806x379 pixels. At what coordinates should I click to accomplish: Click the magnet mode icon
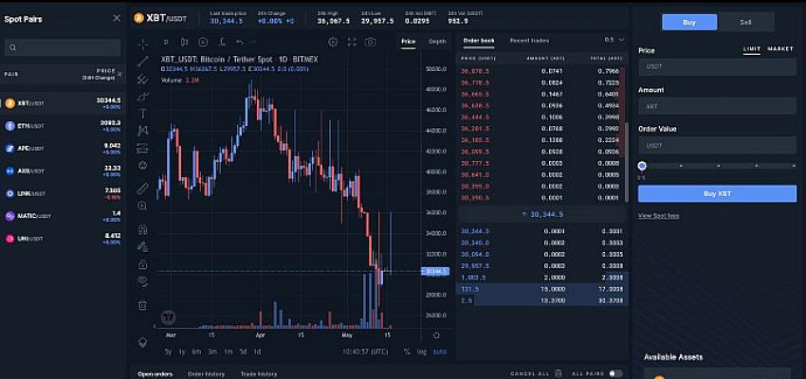tap(143, 228)
